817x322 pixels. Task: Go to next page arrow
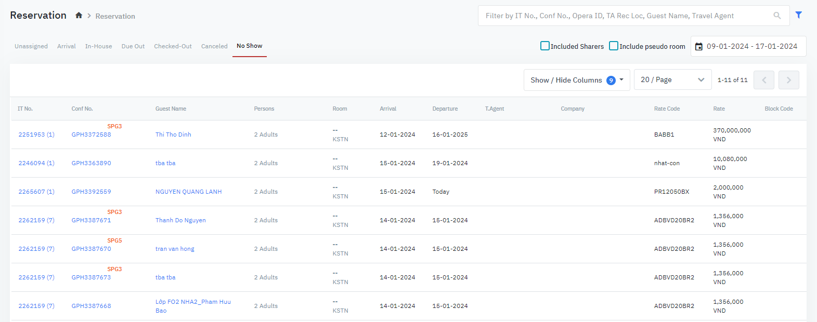click(x=788, y=80)
